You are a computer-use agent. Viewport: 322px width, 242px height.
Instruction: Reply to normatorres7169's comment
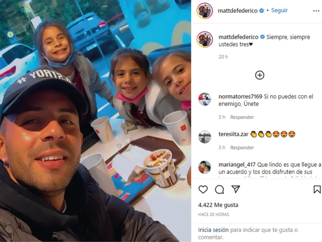pyautogui.click(x=242, y=117)
